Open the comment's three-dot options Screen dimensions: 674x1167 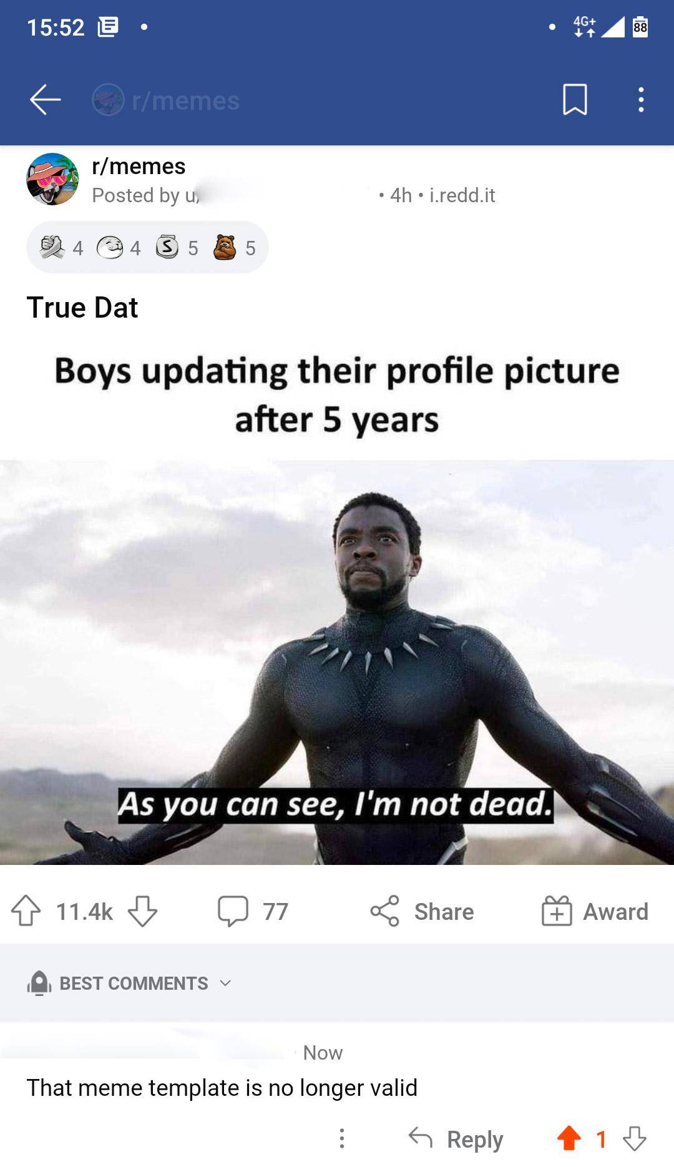pyautogui.click(x=341, y=1138)
